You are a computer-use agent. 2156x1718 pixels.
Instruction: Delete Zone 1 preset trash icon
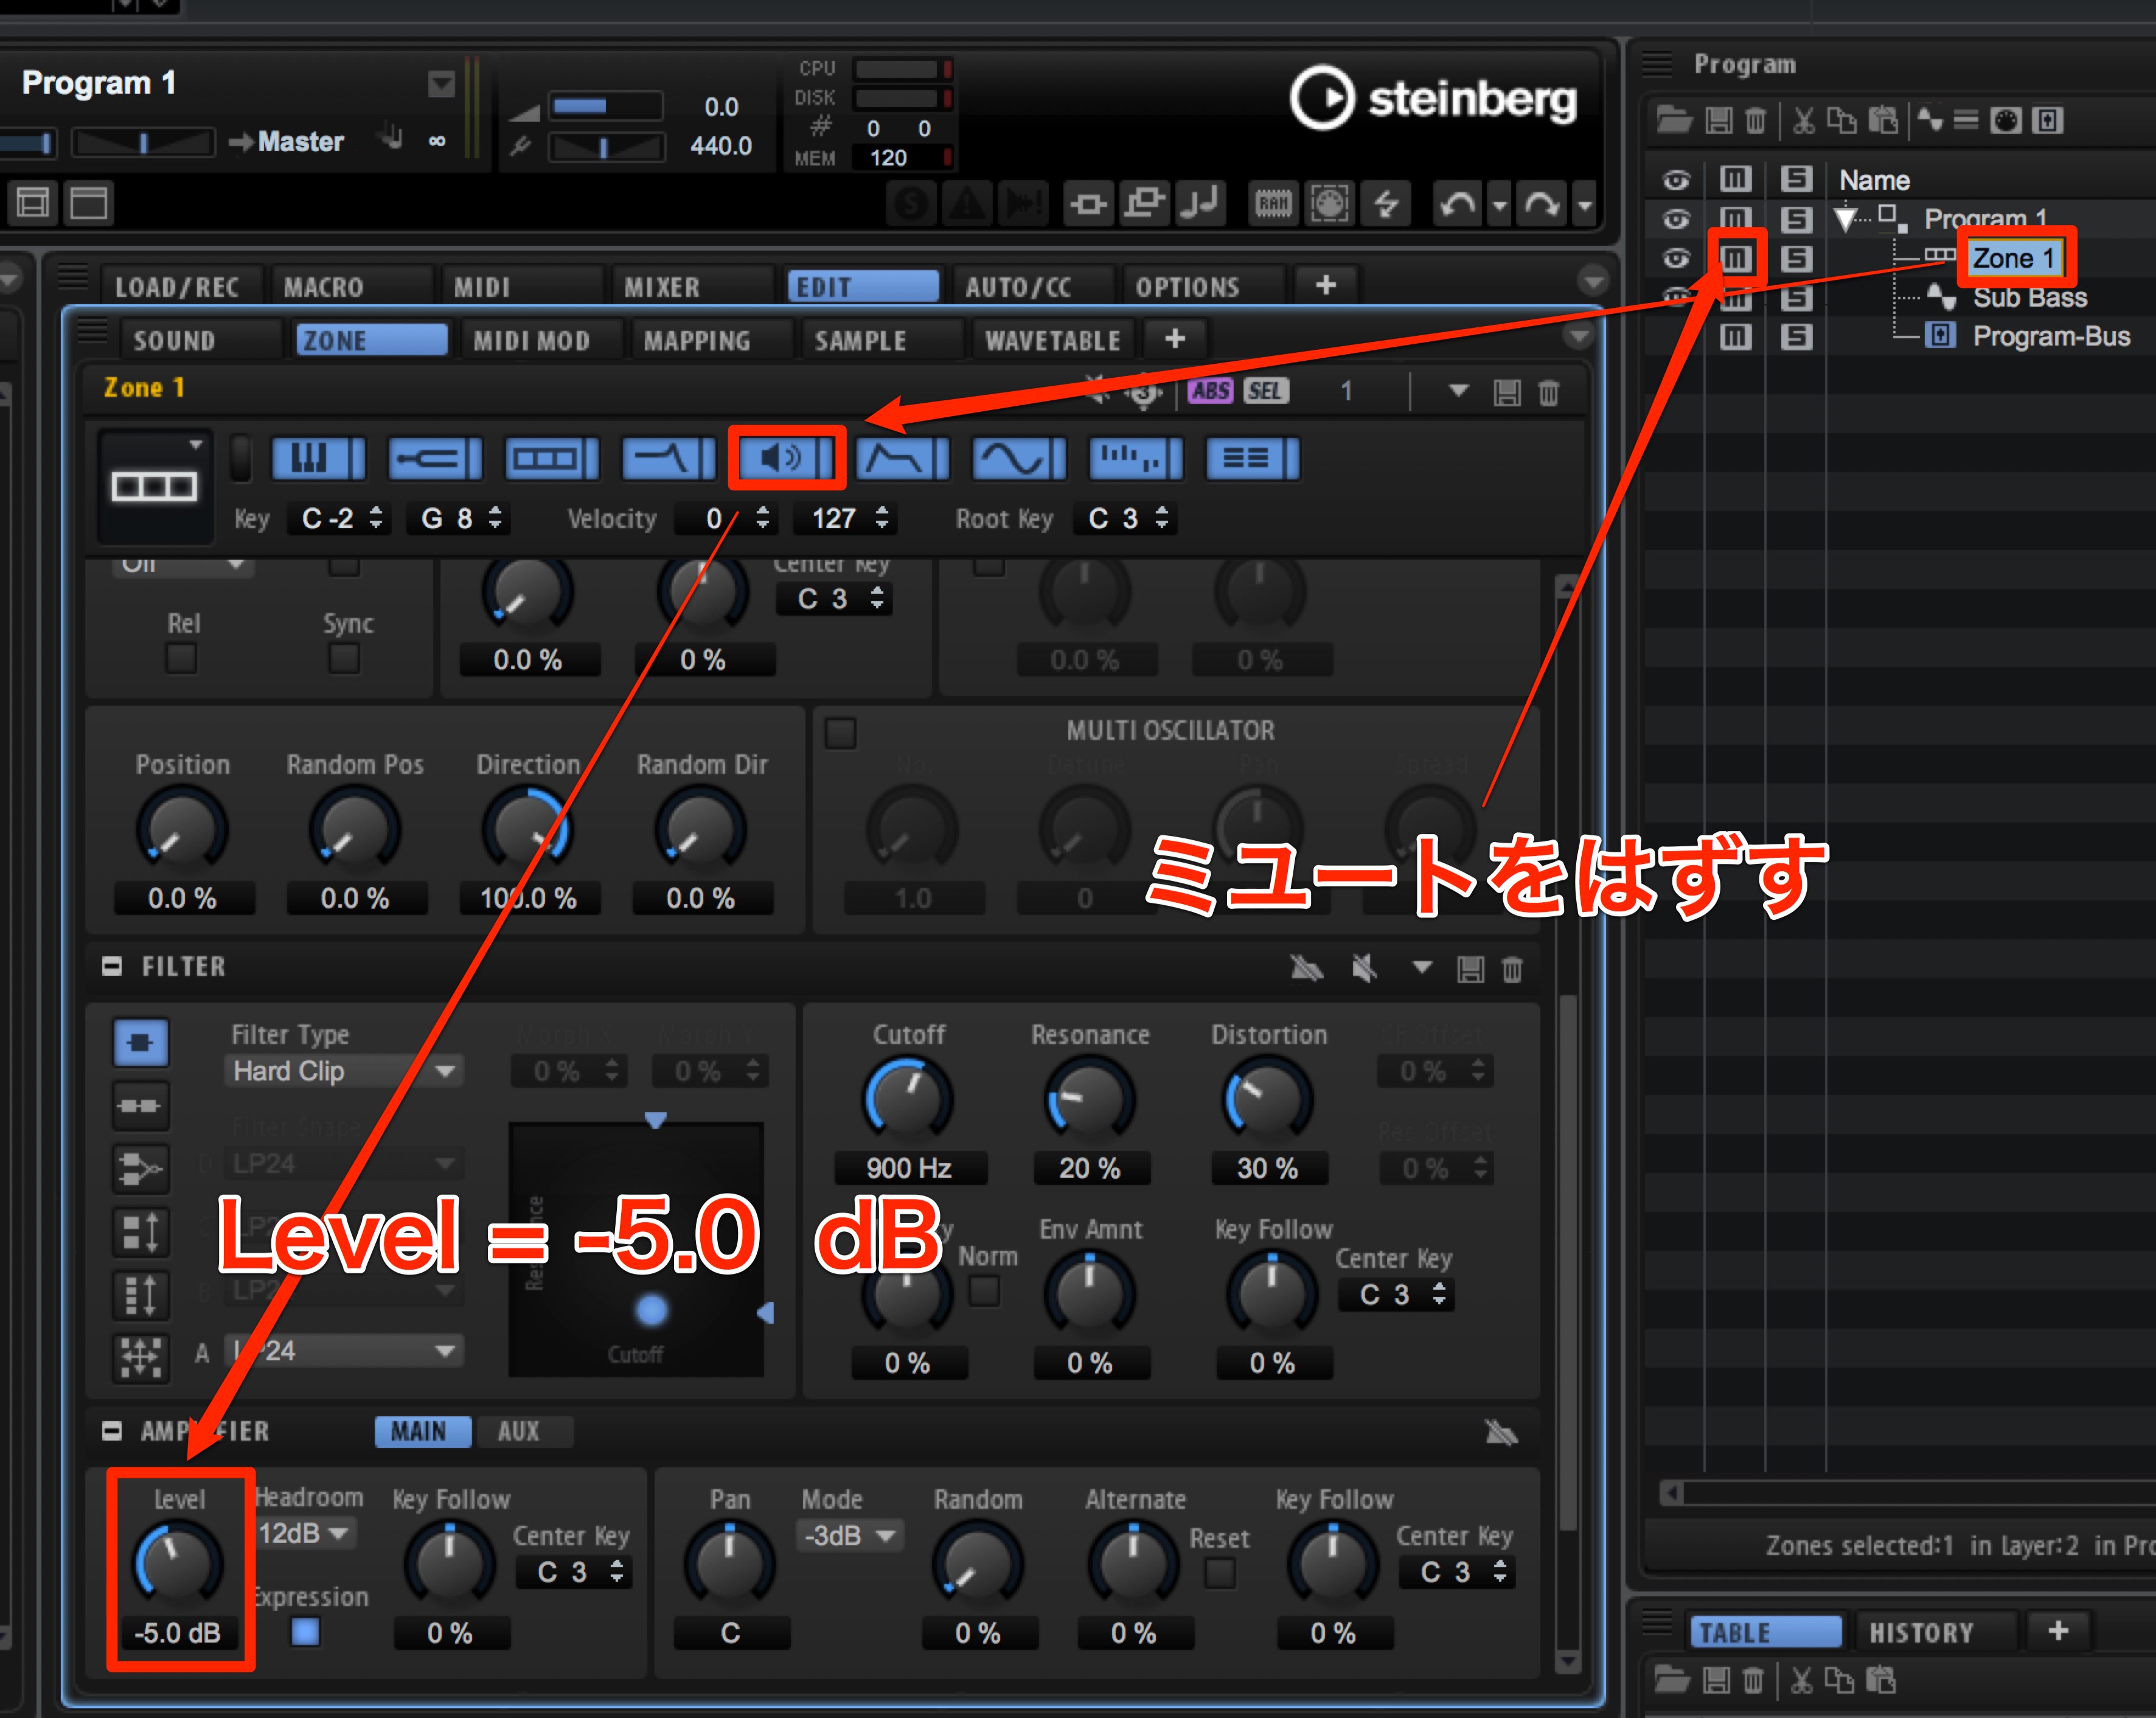click(1548, 391)
